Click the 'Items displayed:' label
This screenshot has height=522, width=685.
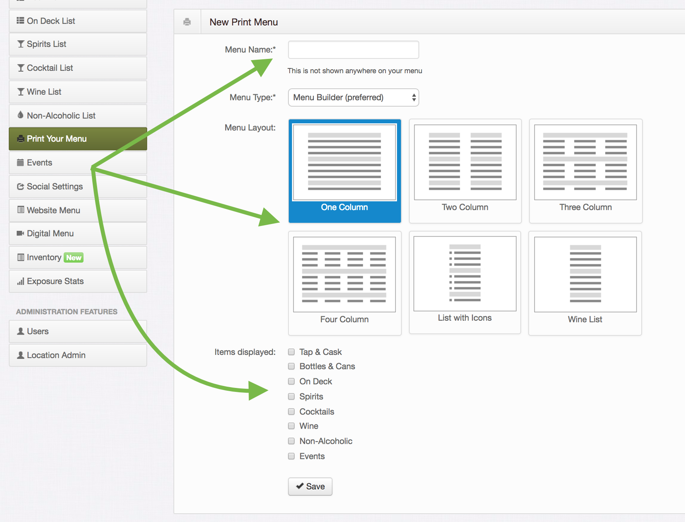click(x=245, y=352)
